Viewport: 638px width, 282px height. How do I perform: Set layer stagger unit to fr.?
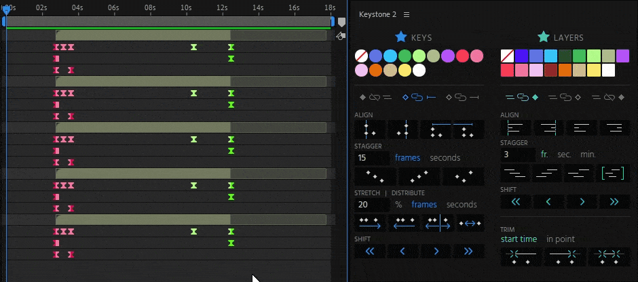click(544, 155)
